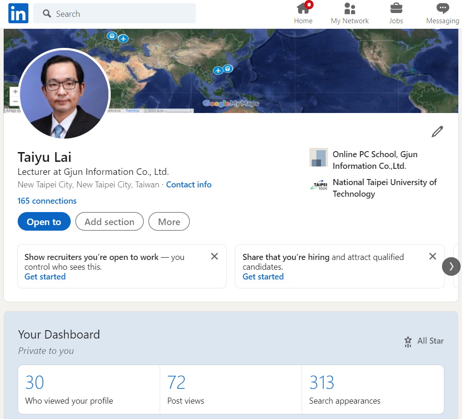Click the Add section button
This screenshot has height=419, width=462.
pyautogui.click(x=109, y=222)
